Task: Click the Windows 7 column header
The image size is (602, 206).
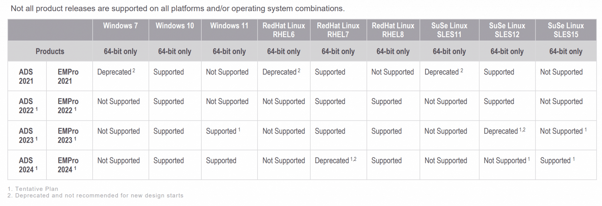Action: [121, 26]
